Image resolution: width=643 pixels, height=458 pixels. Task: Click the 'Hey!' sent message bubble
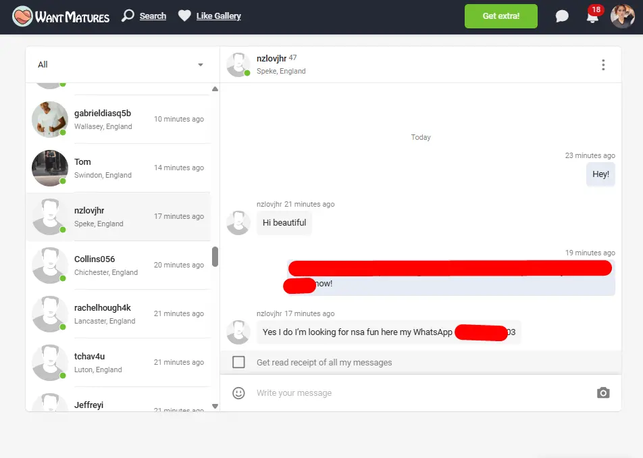click(x=600, y=174)
